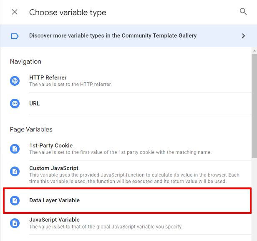Select 1st-Party Cookie variable type
This screenshot has width=257, height=241.
coord(53,146)
